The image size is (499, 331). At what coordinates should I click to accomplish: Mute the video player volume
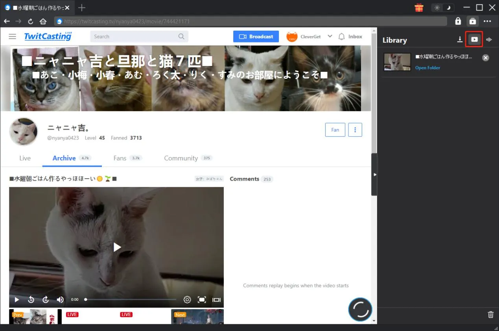(x=60, y=300)
